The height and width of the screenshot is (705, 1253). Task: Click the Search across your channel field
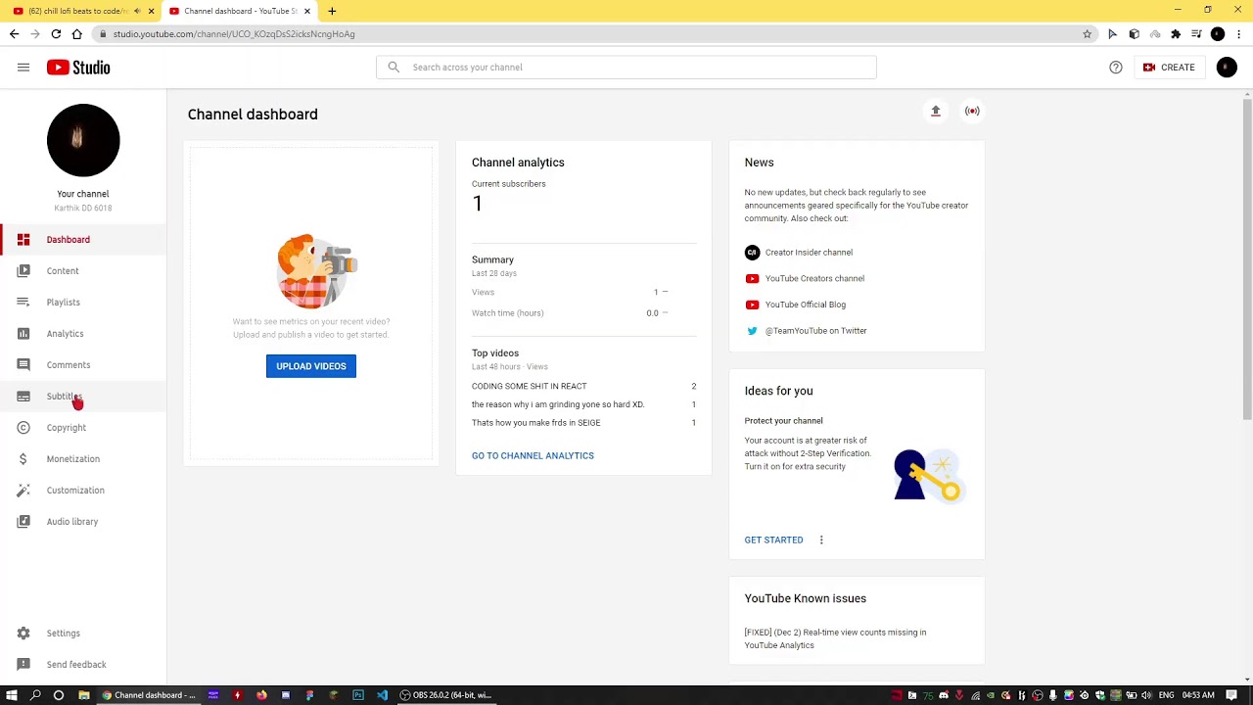point(626,68)
